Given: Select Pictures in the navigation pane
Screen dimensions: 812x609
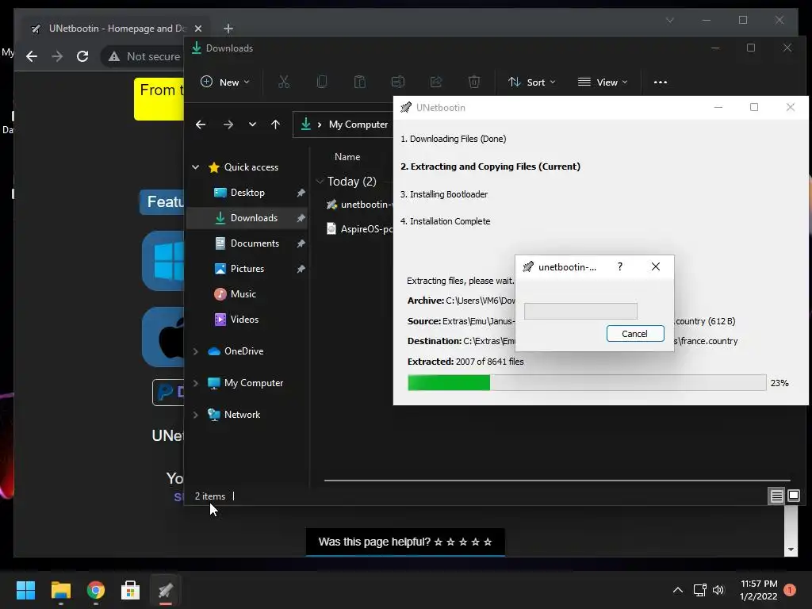Looking at the screenshot, I should click(247, 269).
